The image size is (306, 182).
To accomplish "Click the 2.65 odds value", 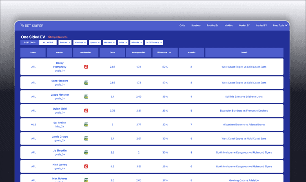I will [113, 67].
